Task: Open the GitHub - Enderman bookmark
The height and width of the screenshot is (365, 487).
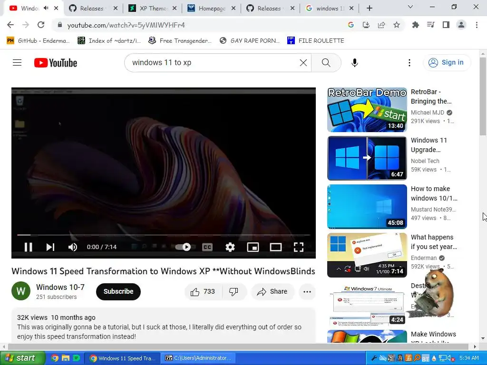Action: [x=38, y=41]
